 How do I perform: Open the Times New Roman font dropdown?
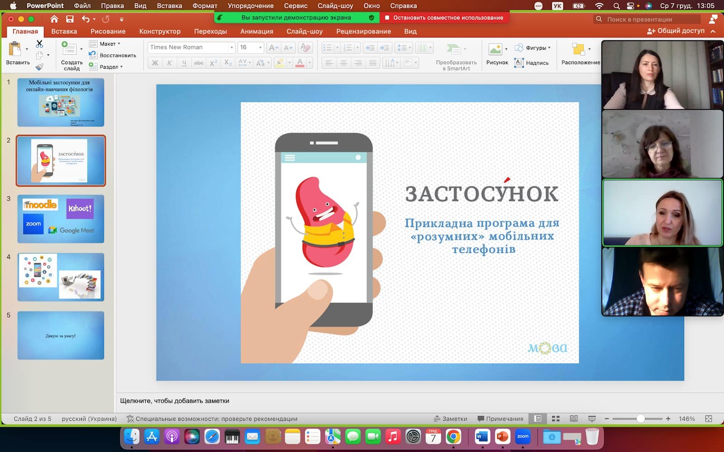tap(232, 47)
